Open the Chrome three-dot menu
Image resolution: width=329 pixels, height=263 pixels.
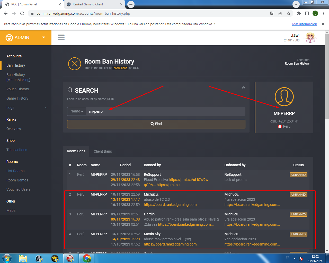(324, 13)
